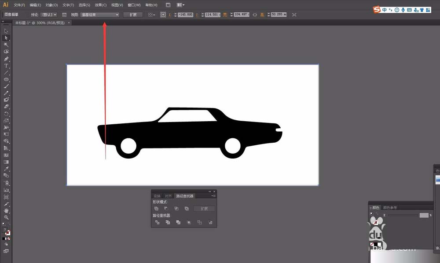
Task: Click the 扩展 button in Pathfinder panel
Action: coord(204,209)
